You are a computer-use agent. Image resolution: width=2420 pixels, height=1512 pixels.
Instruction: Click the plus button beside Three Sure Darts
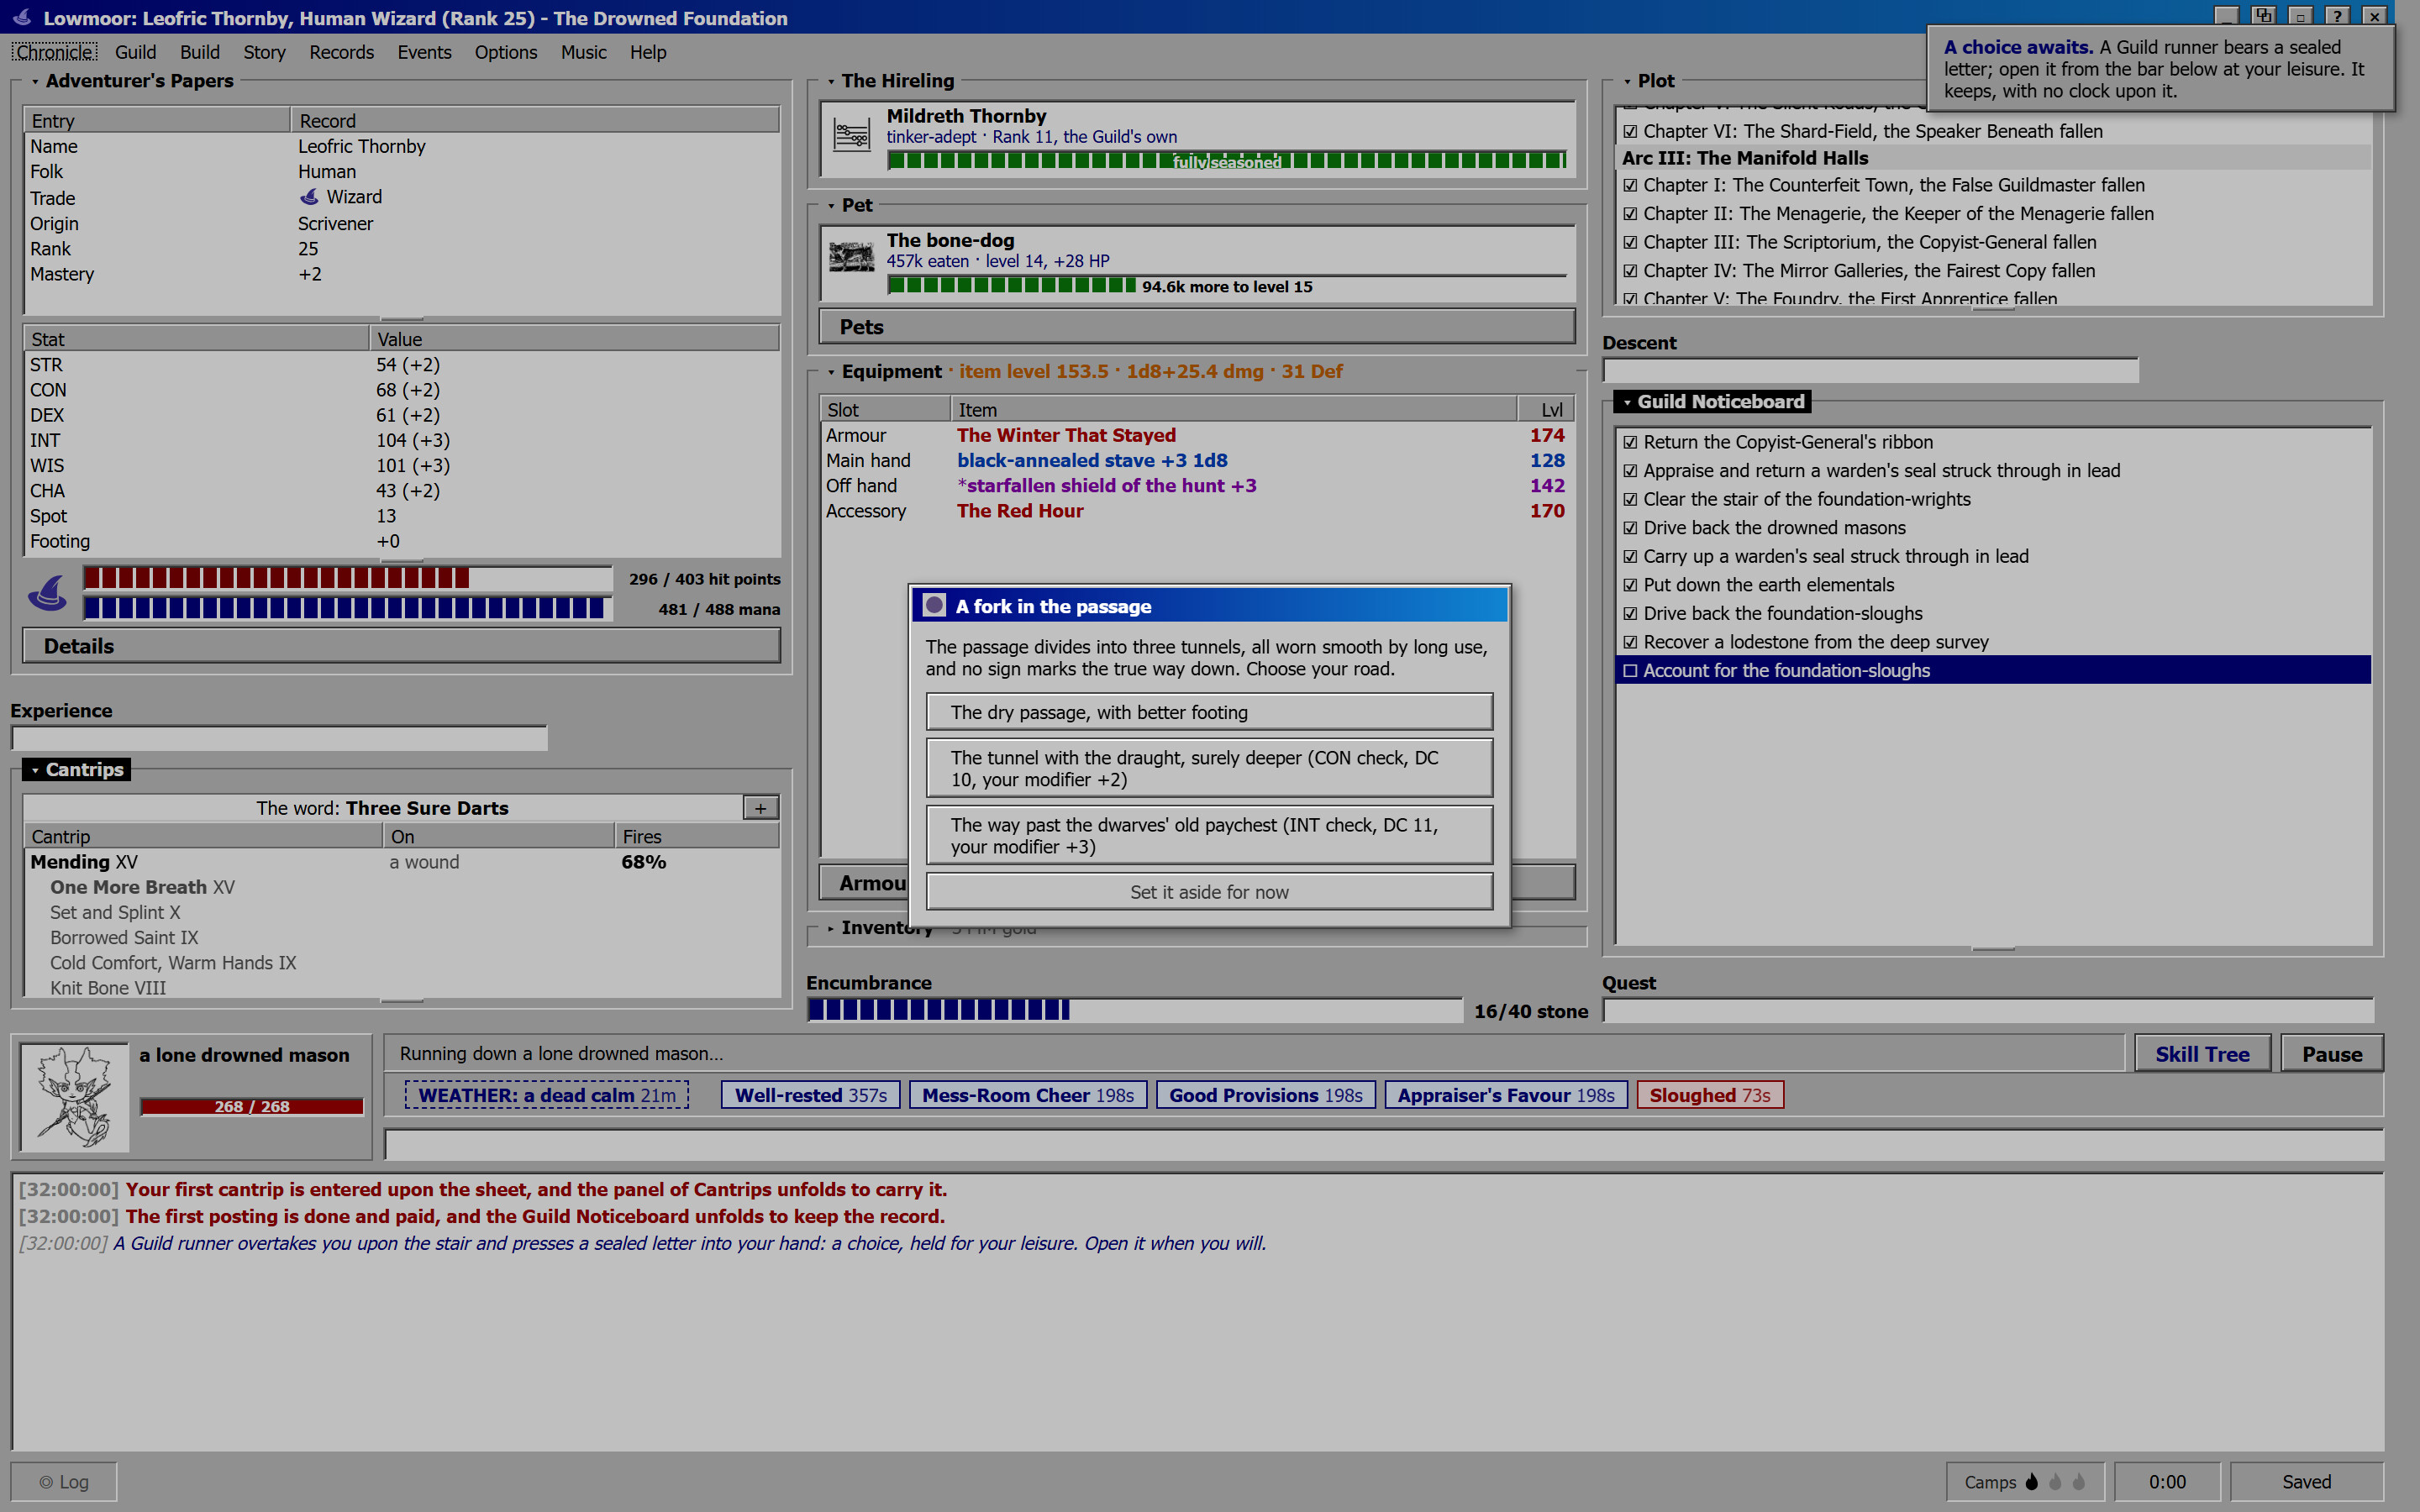(761, 807)
